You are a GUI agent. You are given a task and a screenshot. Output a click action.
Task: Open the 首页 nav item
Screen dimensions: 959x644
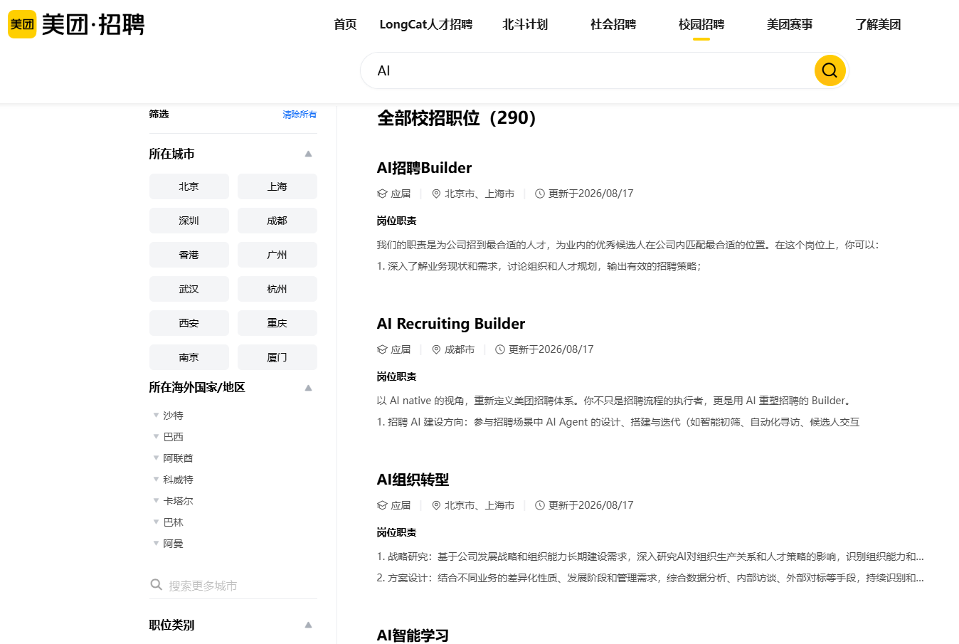pyautogui.click(x=345, y=24)
